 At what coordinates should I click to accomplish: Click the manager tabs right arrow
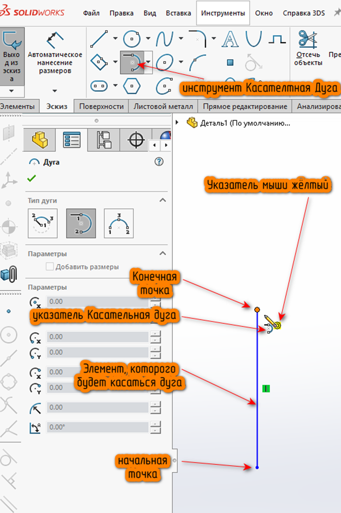[166, 146]
